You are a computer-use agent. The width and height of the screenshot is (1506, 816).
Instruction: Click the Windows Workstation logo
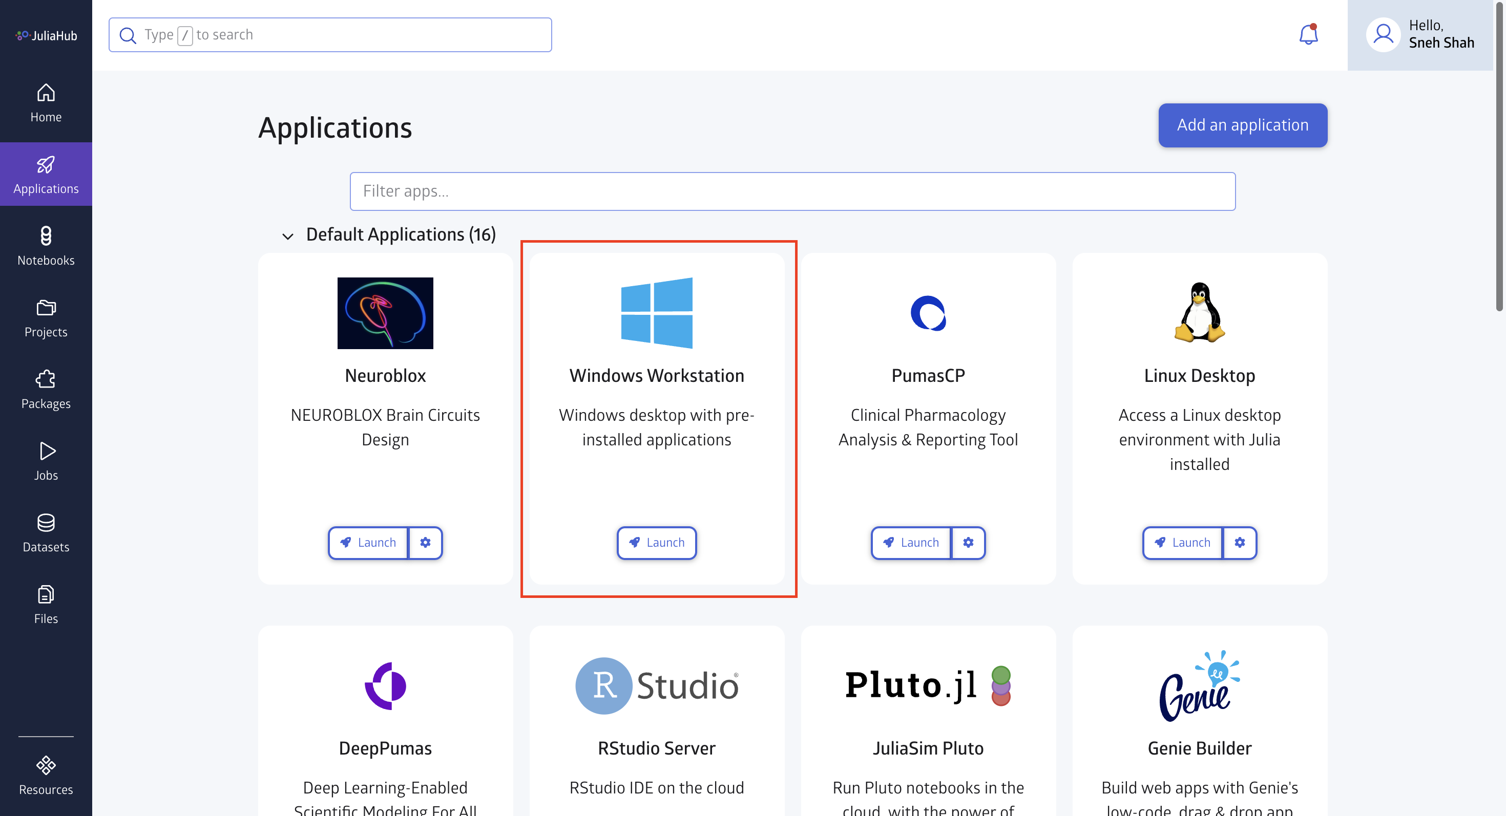click(657, 313)
